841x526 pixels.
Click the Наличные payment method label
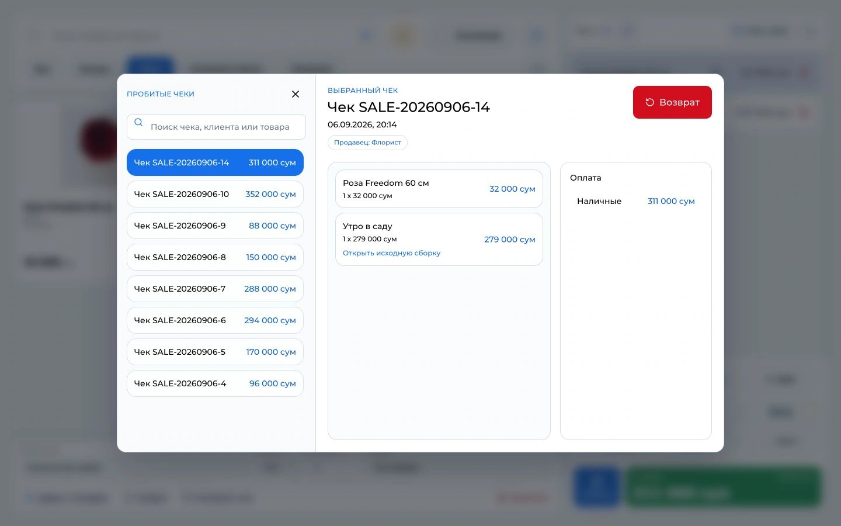(x=599, y=201)
